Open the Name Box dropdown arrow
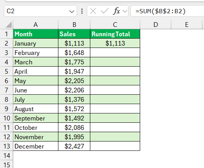 72,12
